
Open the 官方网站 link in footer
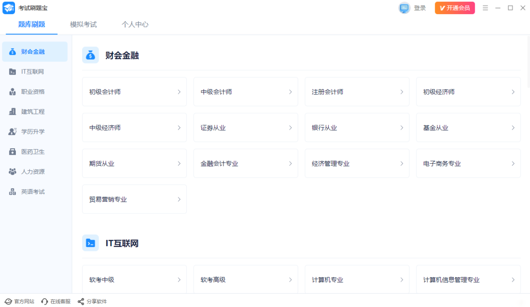tap(19, 302)
